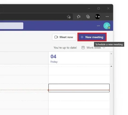Select the highlighted Friday time slot
Screen dimensions: 128x115
pos(79,88)
